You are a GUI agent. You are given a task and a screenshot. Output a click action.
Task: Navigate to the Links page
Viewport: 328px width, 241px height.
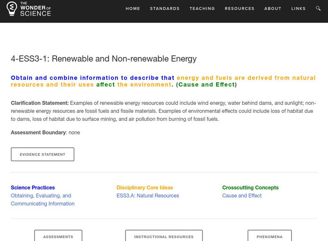click(x=298, y=9)
